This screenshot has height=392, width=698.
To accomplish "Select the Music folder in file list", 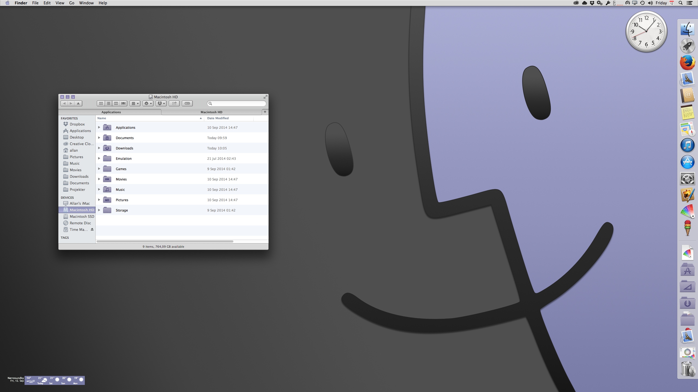I will 182,189.
